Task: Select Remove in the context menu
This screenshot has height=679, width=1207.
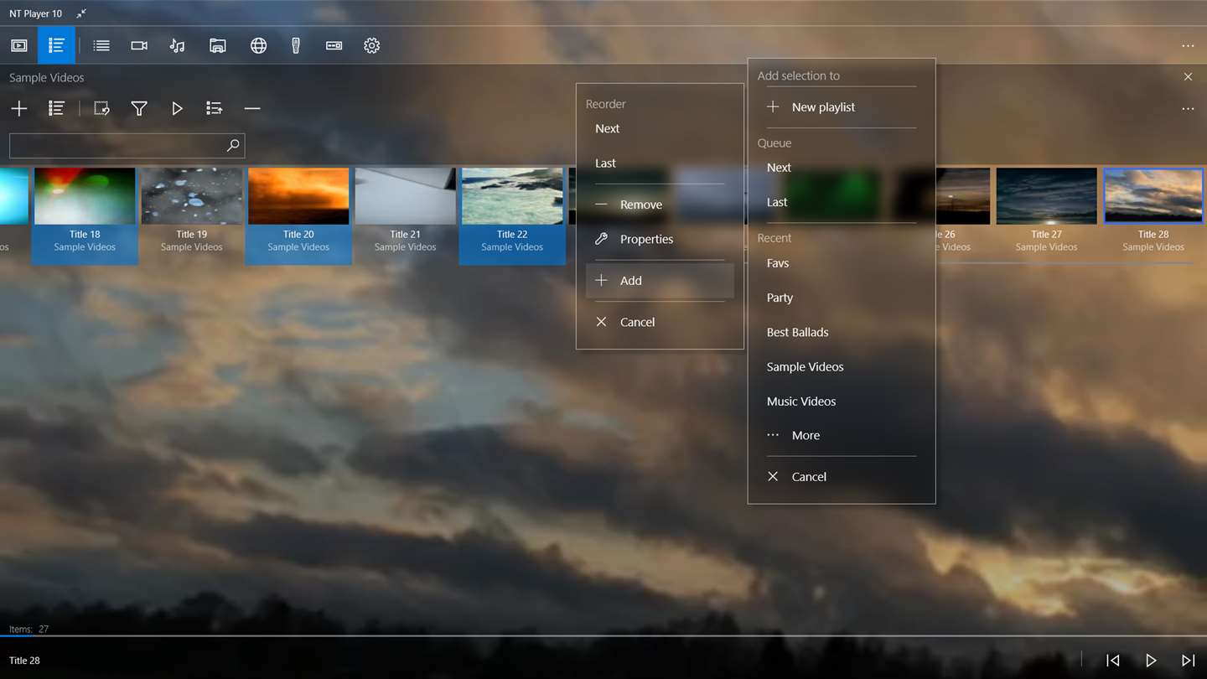Action: (660, 205)
